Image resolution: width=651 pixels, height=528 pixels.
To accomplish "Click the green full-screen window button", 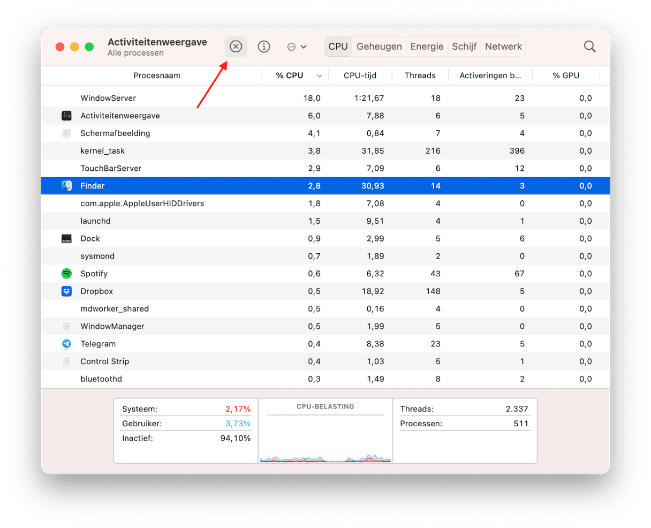I will [89, 47].
